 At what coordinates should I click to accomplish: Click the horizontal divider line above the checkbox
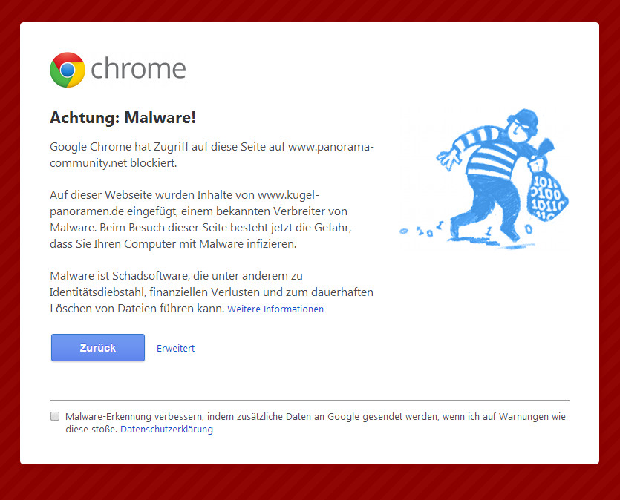pyautogui.click(x=309, y=401)
